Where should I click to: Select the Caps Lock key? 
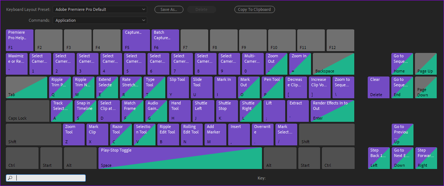pyautogui.click(x=28, y=111)
